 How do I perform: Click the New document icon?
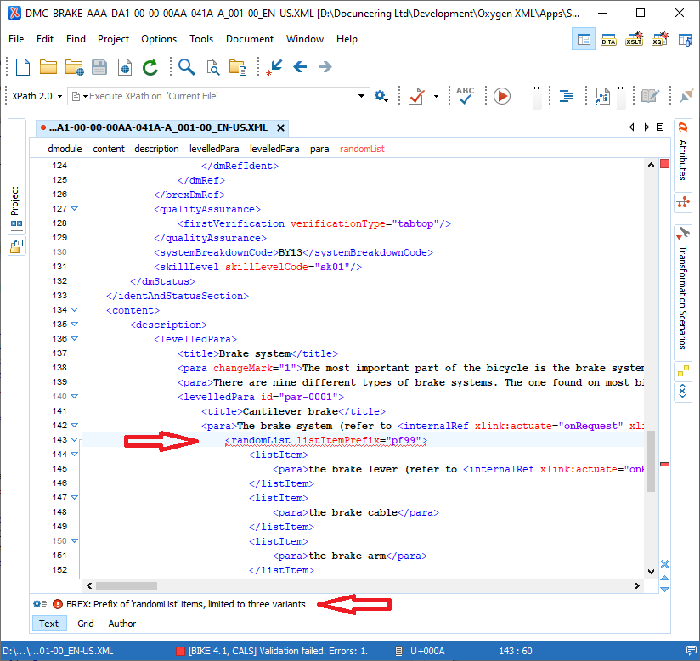(x=23, y=67)
